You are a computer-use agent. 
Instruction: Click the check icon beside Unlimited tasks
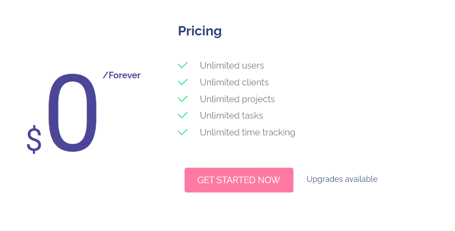(x=183, y=115)
